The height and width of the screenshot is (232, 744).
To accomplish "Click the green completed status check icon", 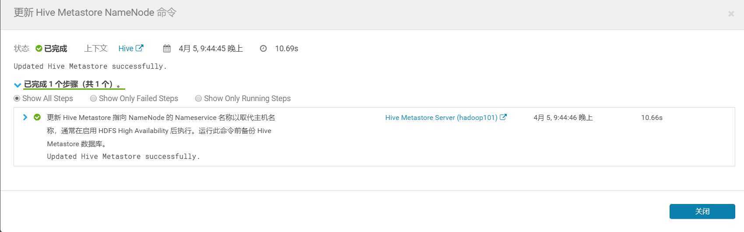I will pos(39,49).
